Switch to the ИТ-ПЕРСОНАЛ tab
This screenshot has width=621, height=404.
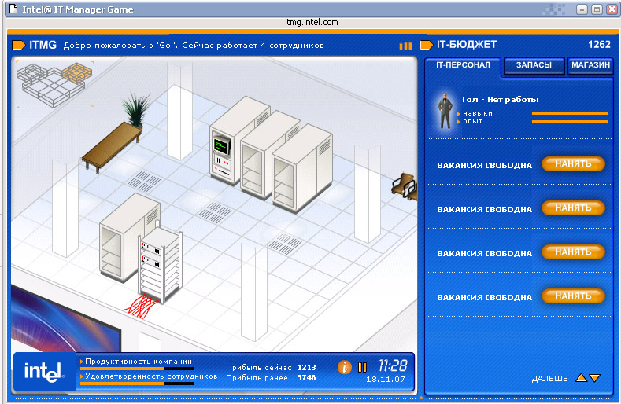pyautogui.click(x=463, y=65)
